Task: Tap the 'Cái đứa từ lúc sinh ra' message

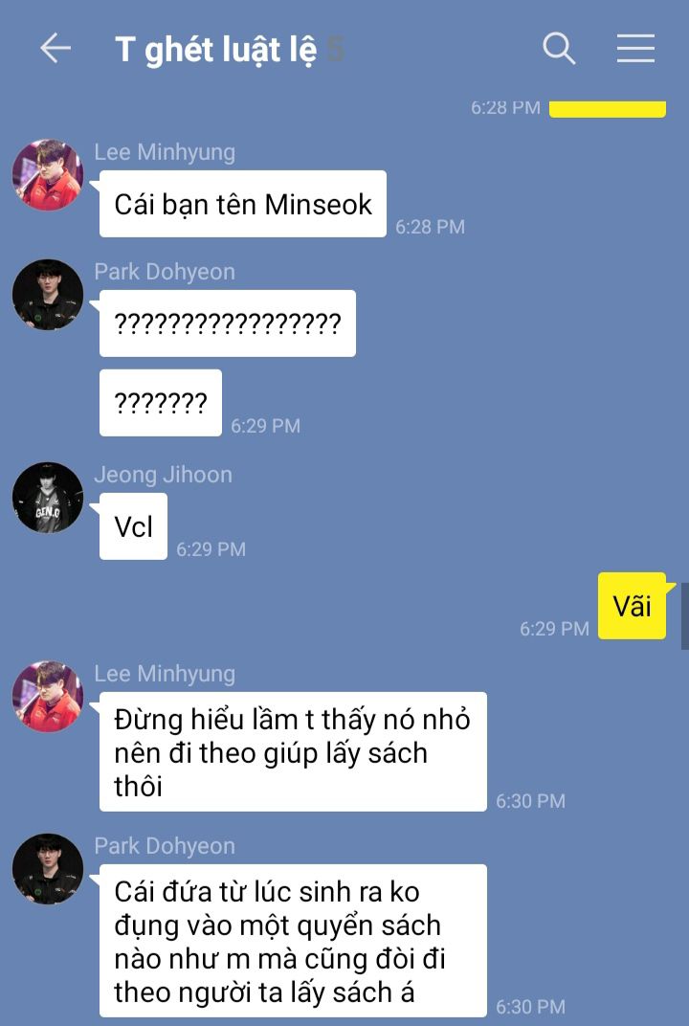Action: pyautogui.click(x=293, y=941)
